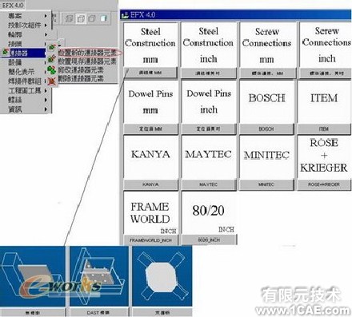Choose 裝配現有連接器元素 in the submenu
The image size is (352, 317).
click(x=87, y=61)
